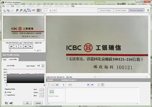Open the help question mark icon
The width and height of the screenshot is (152, 107).
click(x=148, y=10)
